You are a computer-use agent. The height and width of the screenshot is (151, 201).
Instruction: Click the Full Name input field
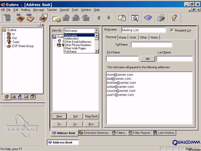152,45
